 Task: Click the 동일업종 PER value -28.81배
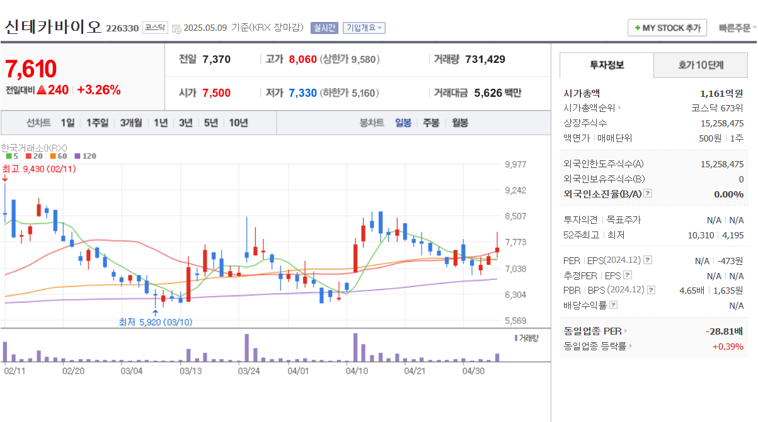(723, 331)
